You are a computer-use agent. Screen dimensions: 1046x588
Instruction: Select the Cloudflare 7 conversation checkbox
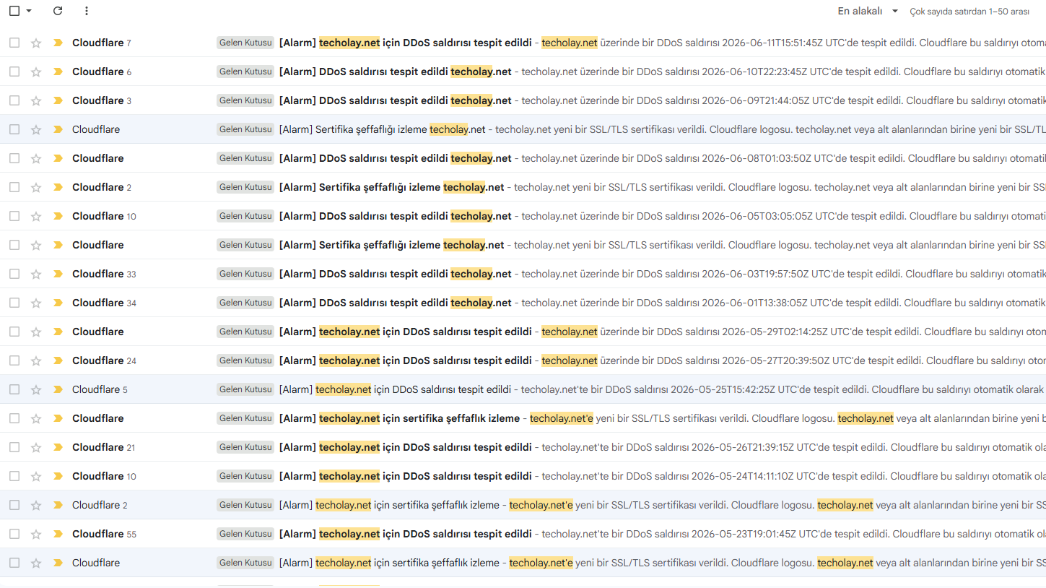coord(14,43)
